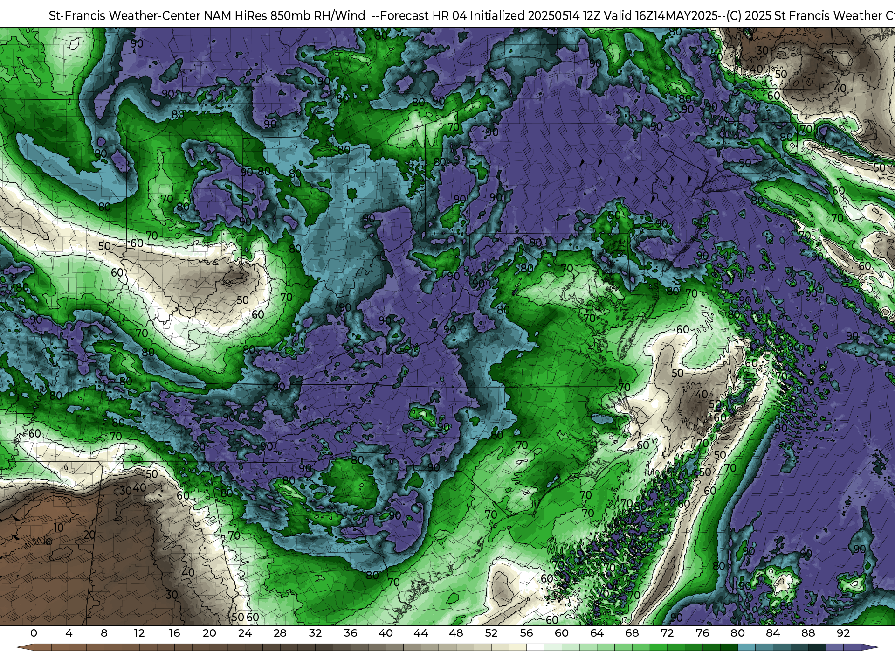Click the legend scale label '52'
Image resolution: width=895 pixels, height=653 pixels.
(491, 633)
